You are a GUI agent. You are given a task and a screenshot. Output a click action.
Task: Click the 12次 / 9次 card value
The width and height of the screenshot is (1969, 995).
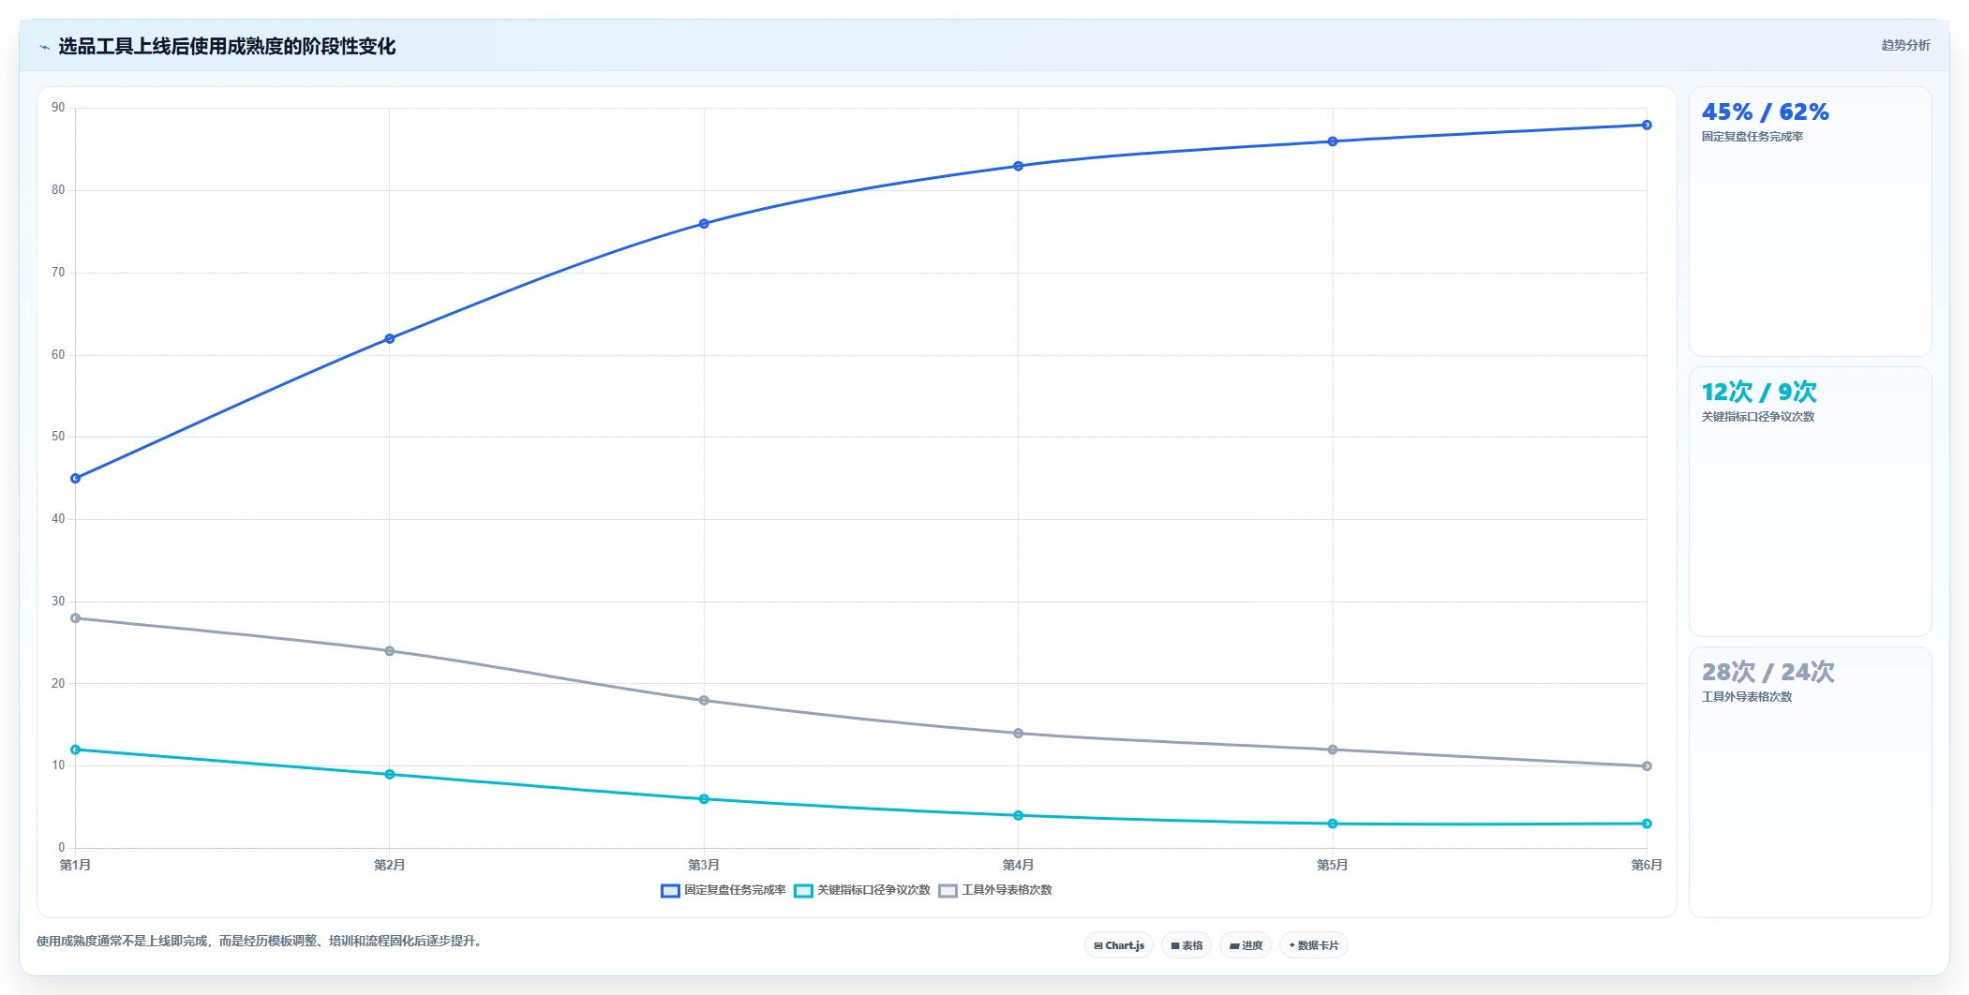(x=1759, y=392)
